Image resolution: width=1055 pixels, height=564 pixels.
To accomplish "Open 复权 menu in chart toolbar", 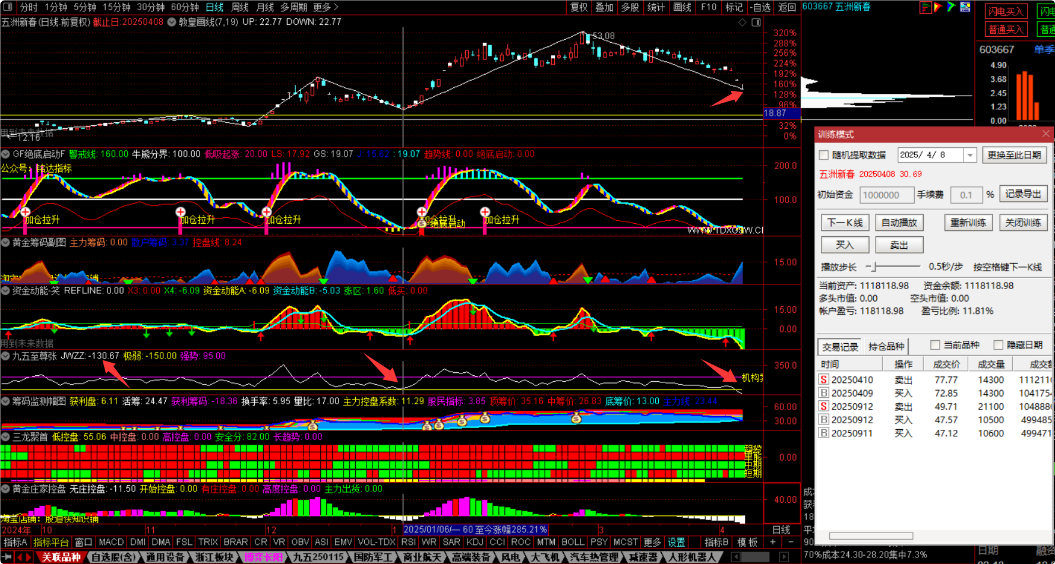I will pyautogui.click(x=579, y=7).
